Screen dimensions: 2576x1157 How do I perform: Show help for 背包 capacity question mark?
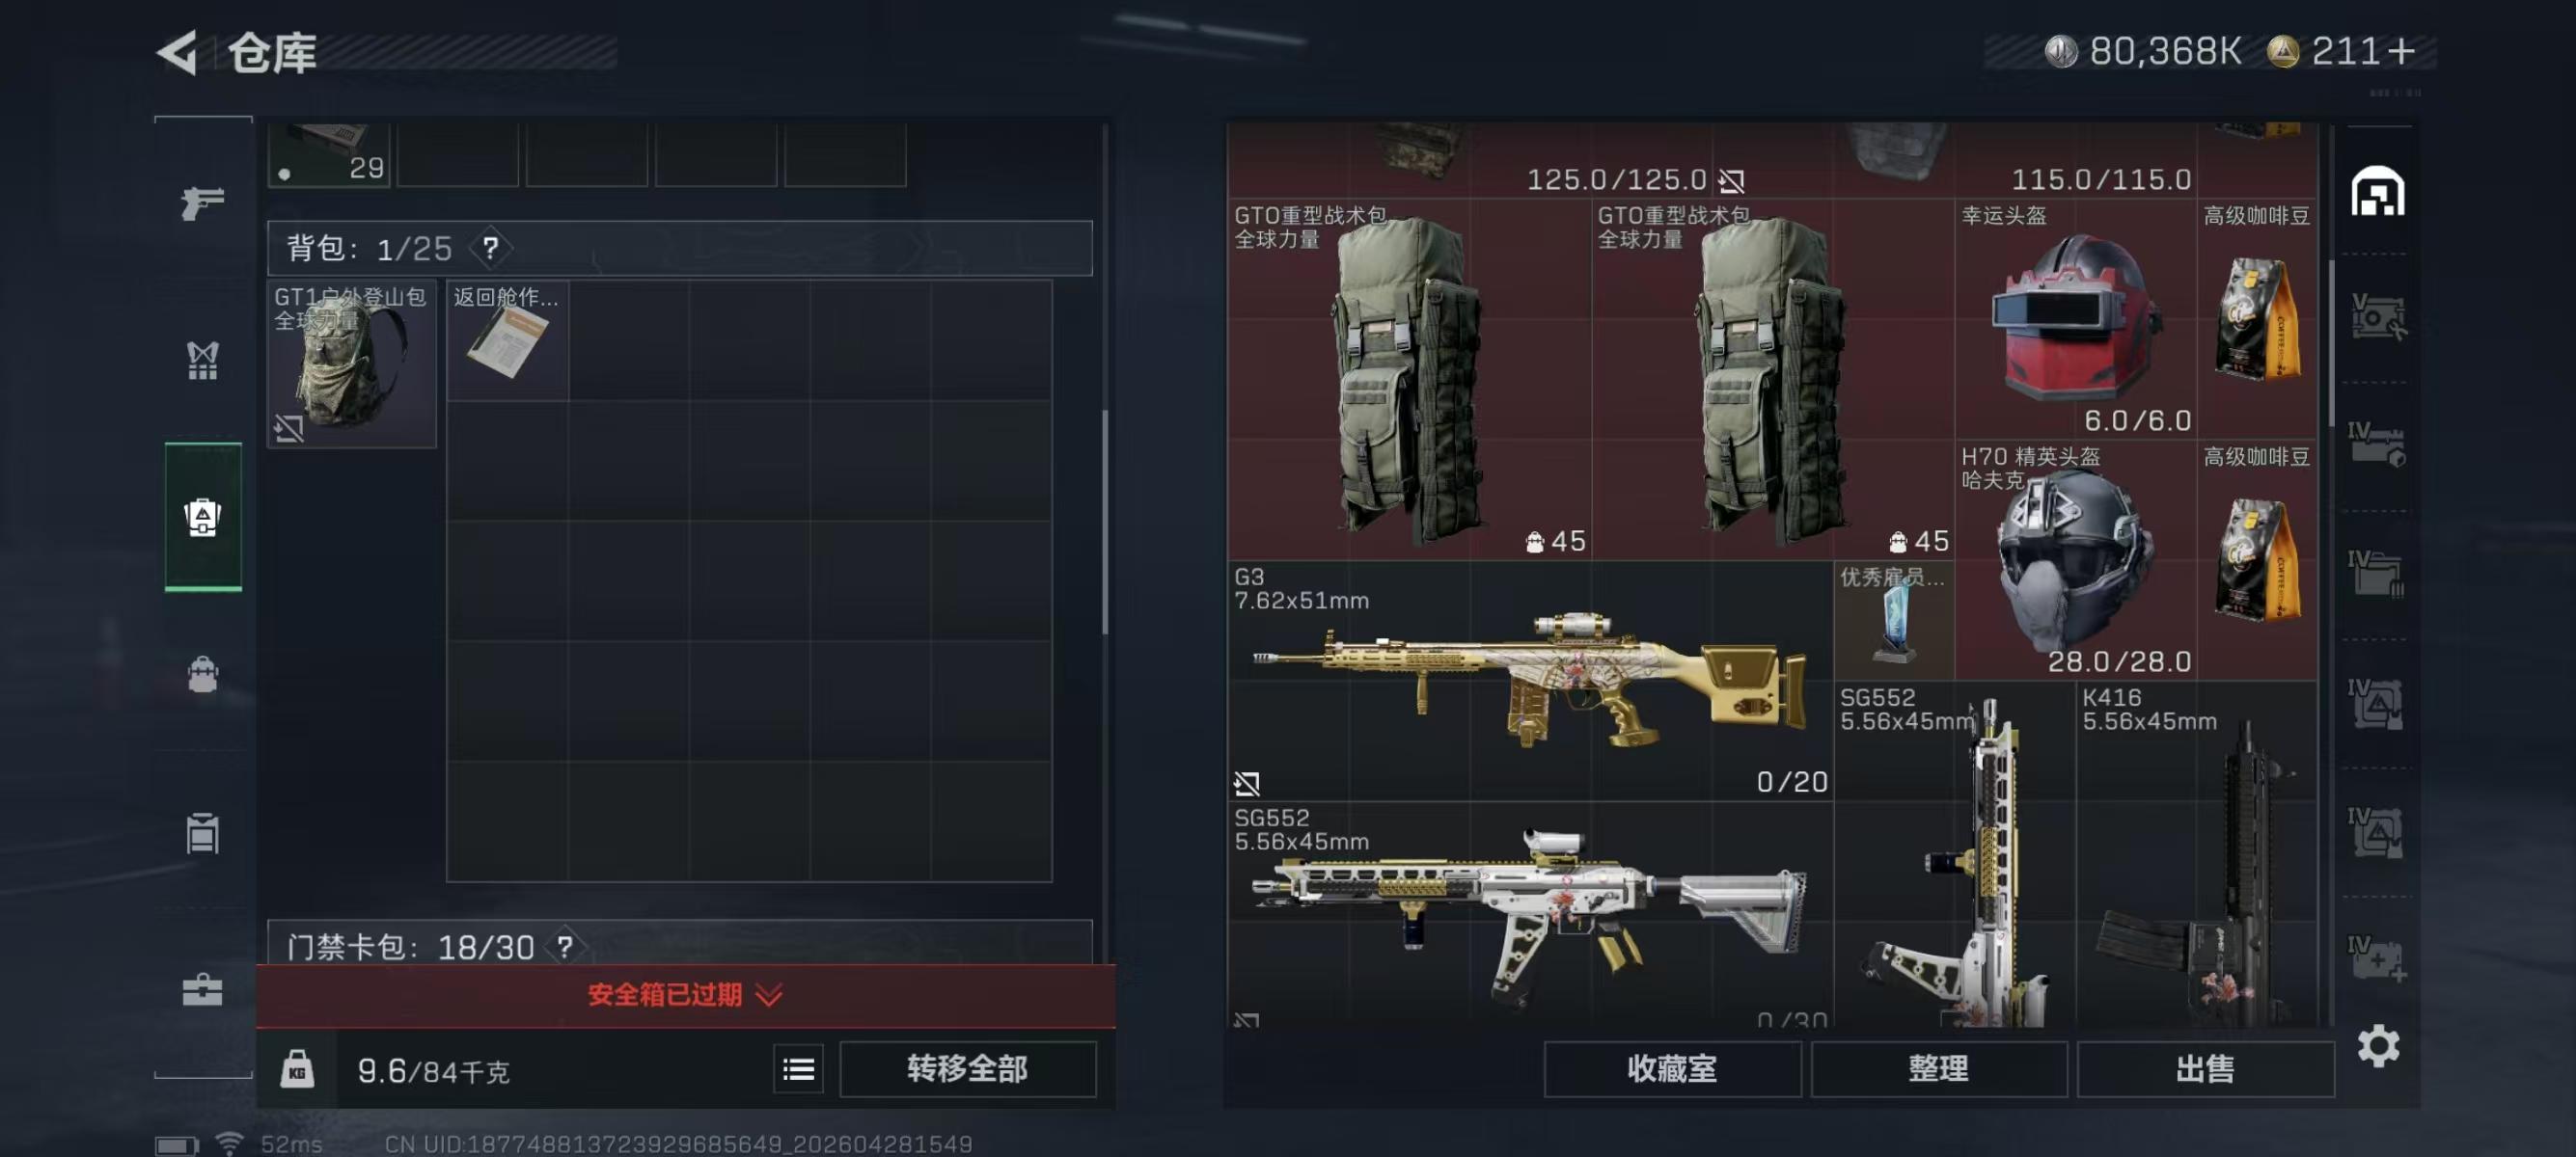(490, 248)
